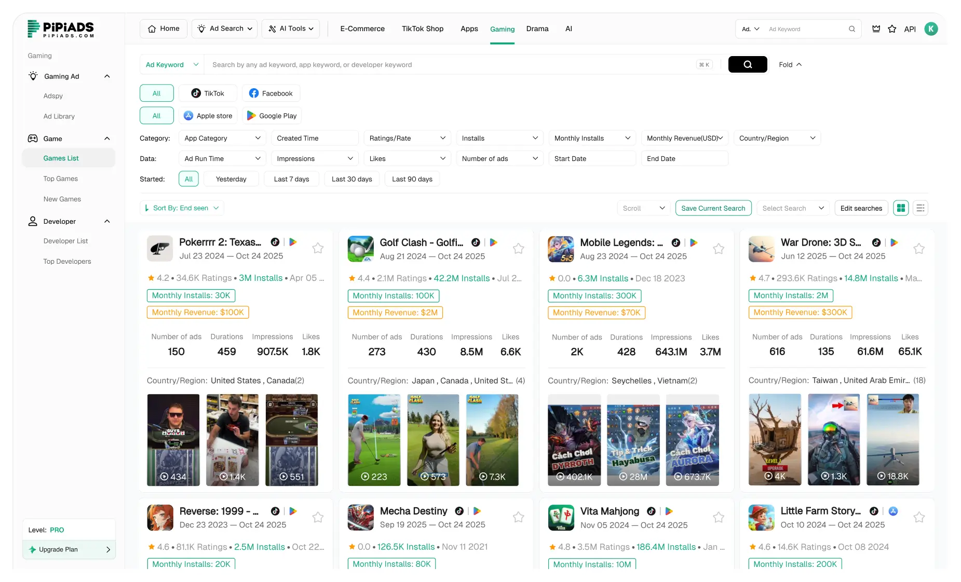Collapse the Gaming Ad sidebar section

[x=107, y=76]
